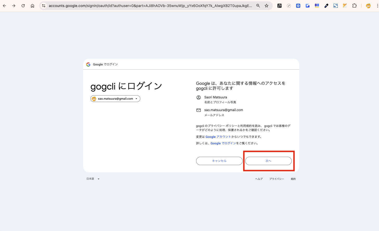379x231 pixels.
Task: Open the orange ruler extension
Action: [345, 6]
